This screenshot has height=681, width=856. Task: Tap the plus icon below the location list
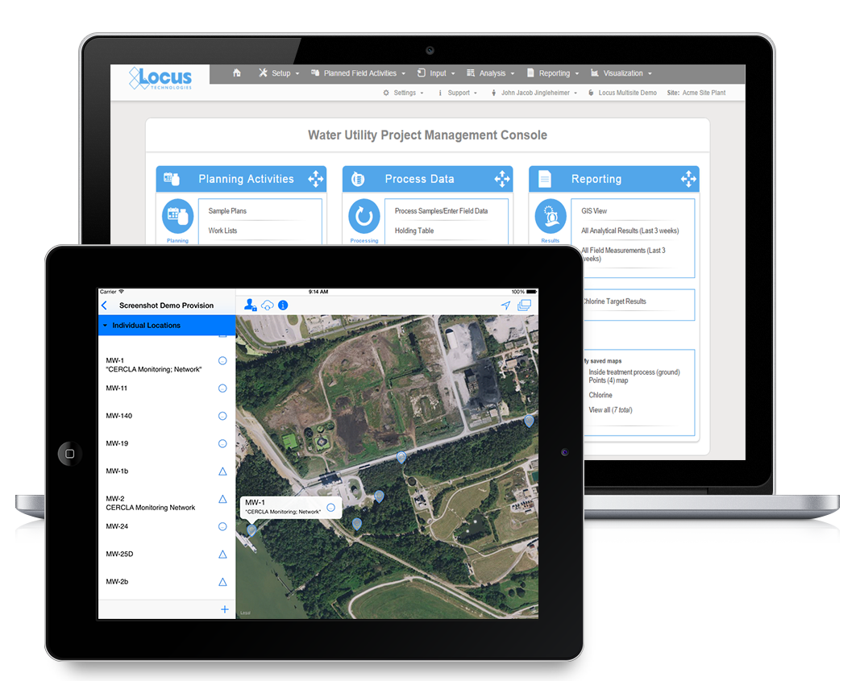[x=224, y=609]
